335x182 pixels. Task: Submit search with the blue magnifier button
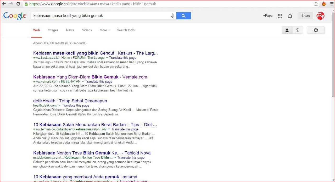183,16
